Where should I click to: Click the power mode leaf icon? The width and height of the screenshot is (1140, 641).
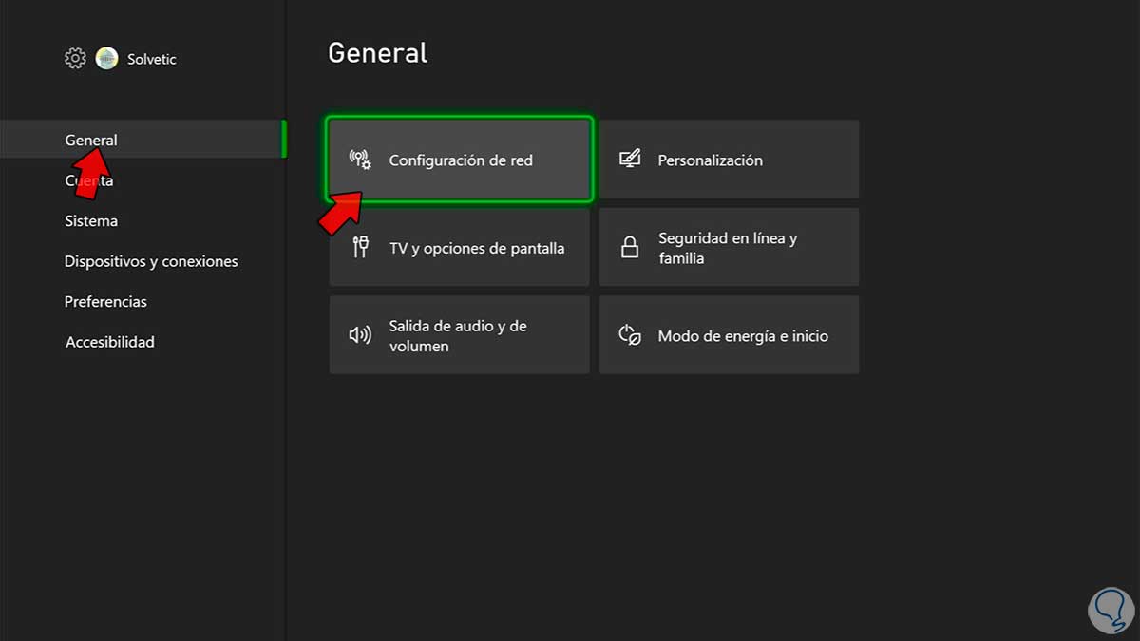tap(629, 335)
